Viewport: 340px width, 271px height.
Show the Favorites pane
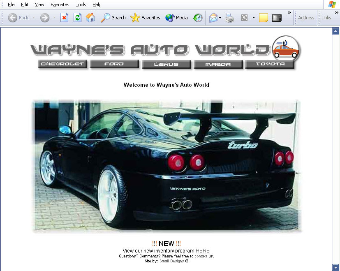[146, 18]
